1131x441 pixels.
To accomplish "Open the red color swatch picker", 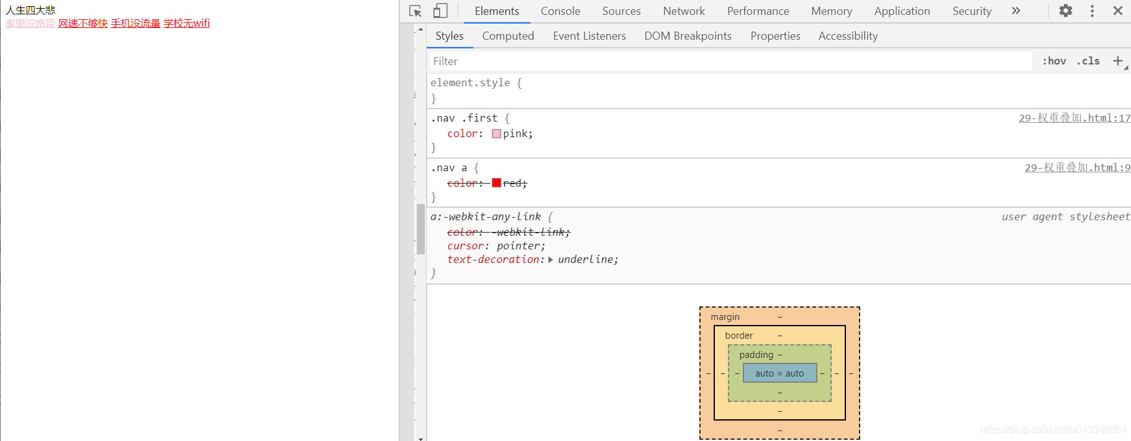I will pyautogui.click(x=496, y=183).
